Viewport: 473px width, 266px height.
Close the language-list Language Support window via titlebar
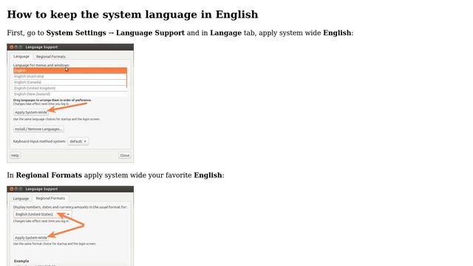click(x=12, y=47)
